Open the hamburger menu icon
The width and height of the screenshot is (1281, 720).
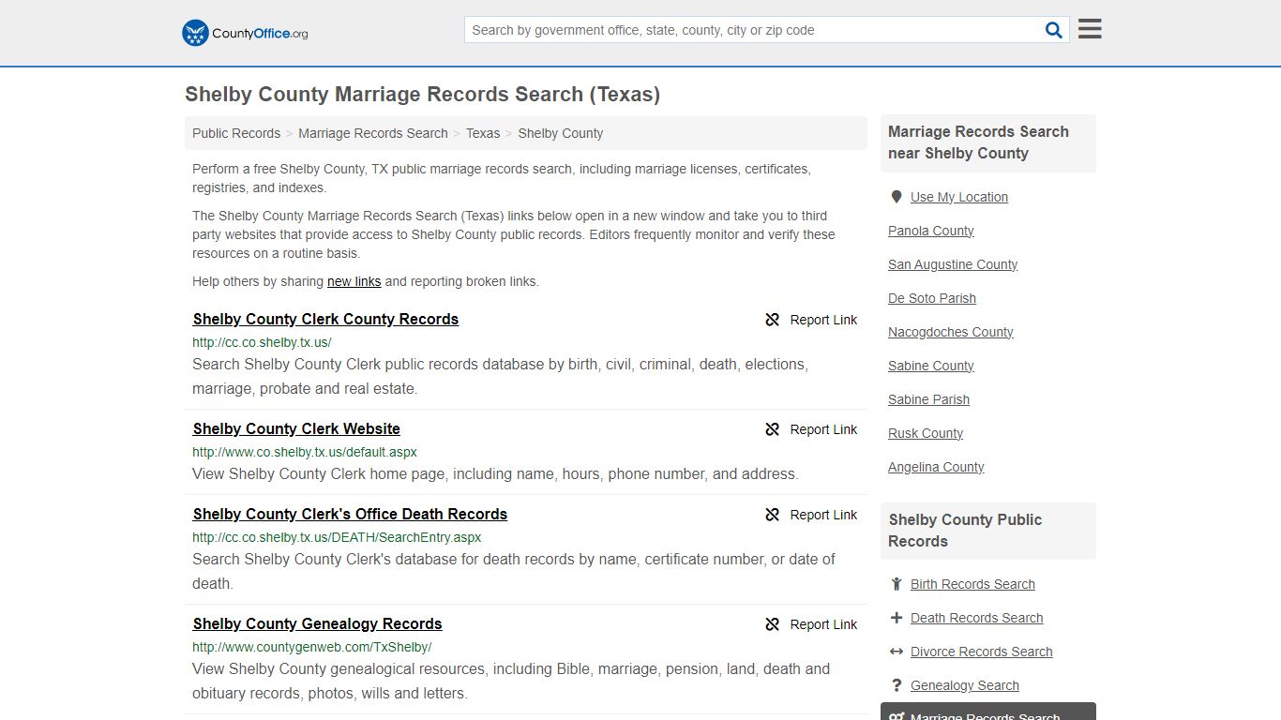pyautogui.click(x=1090, y=29)
